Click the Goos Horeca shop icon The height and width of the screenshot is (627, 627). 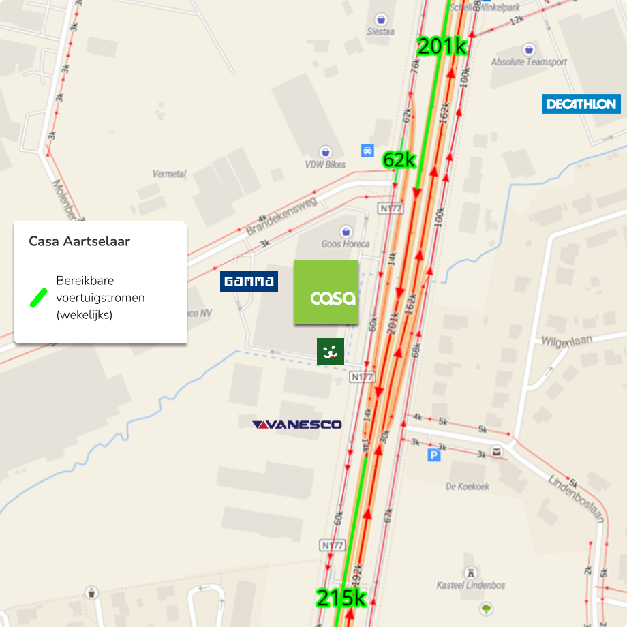coord(346,232)
